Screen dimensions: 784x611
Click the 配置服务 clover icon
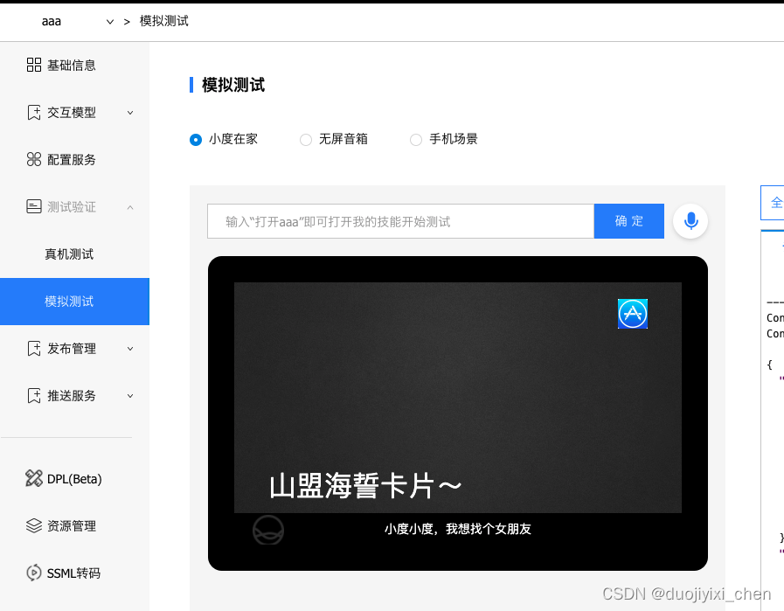[34, 159]
